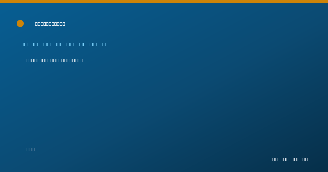Click the white subtitle line under the headline

[54, 60]
